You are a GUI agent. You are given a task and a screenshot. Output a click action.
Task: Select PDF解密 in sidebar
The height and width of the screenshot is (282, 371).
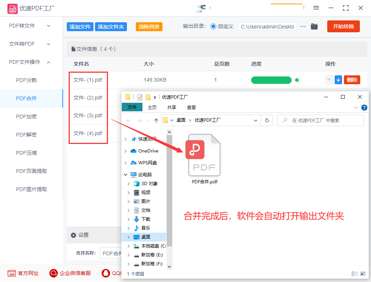click(26, 135)
